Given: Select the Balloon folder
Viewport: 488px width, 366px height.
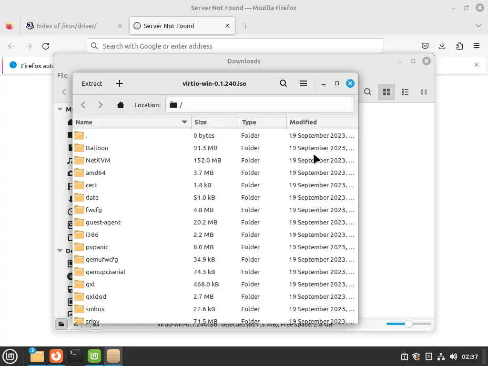Looking at the screenshot, I should pyautogui.click(x=215, y=148).
